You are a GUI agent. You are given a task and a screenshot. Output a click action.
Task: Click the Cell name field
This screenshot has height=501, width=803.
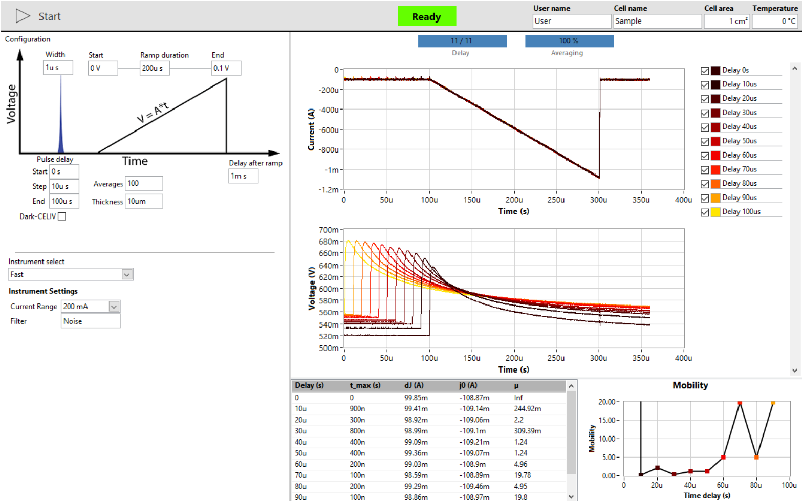[657, 21]
